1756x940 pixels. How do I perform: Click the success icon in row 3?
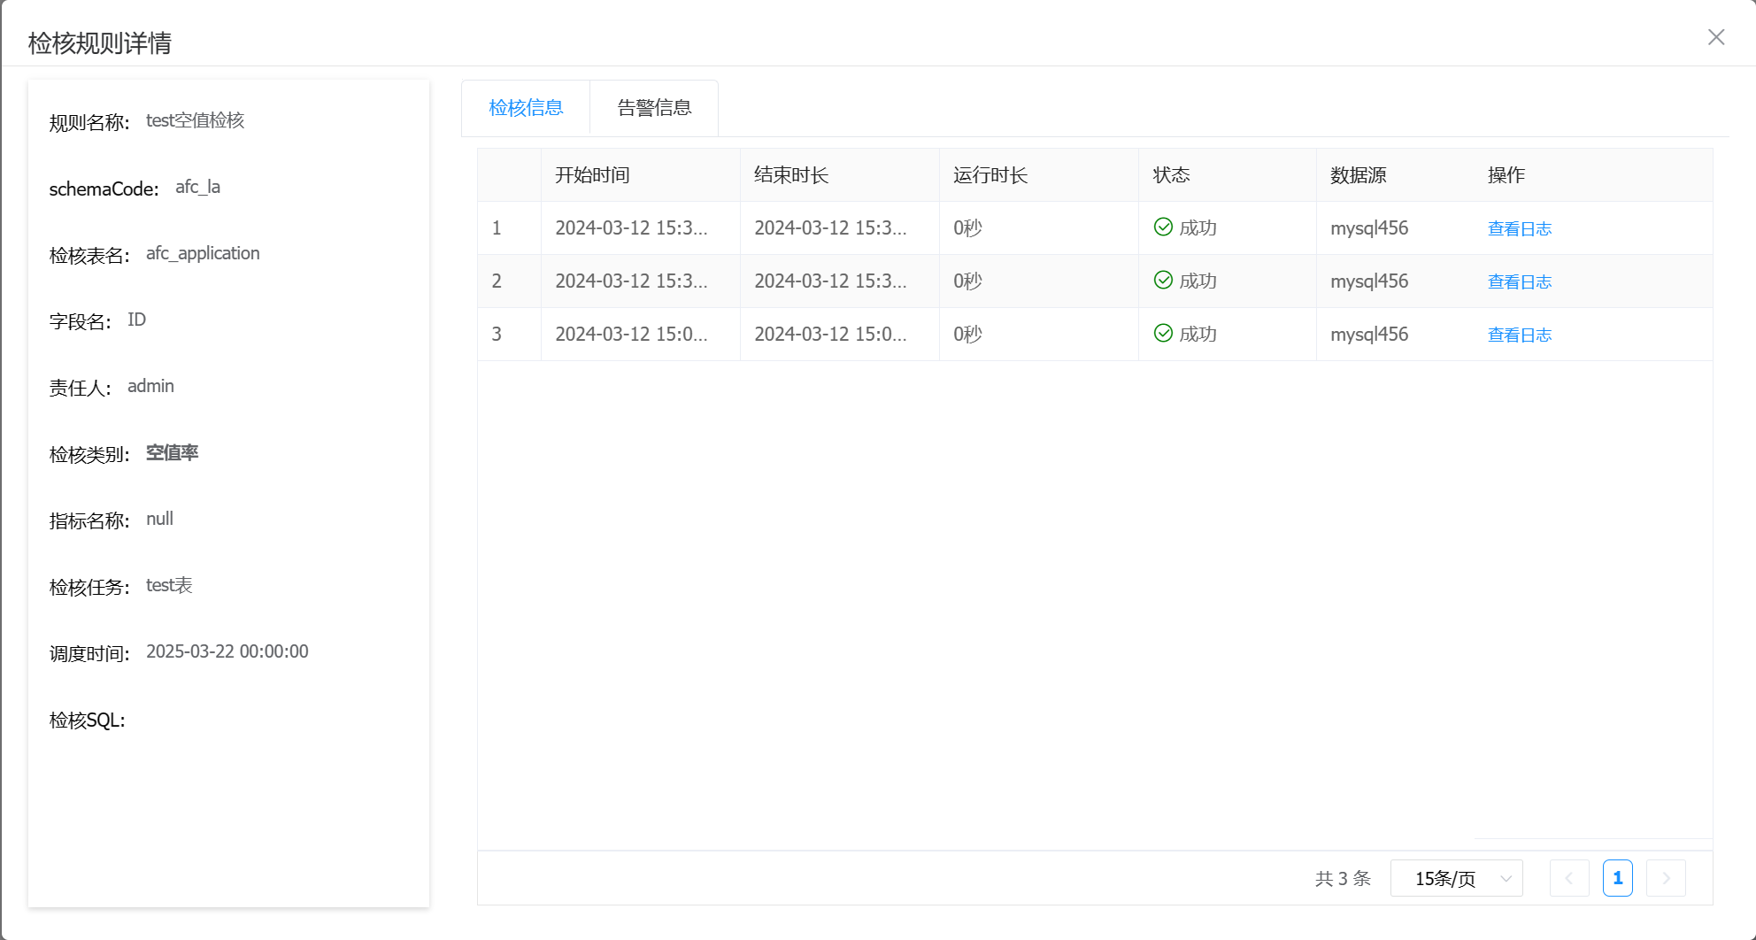(x=1163, y=334)
